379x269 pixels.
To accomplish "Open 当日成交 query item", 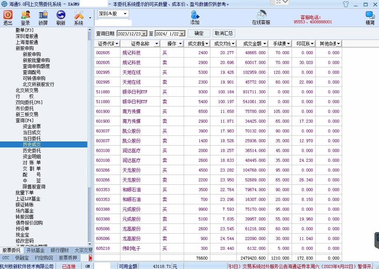I will point(32,132).
